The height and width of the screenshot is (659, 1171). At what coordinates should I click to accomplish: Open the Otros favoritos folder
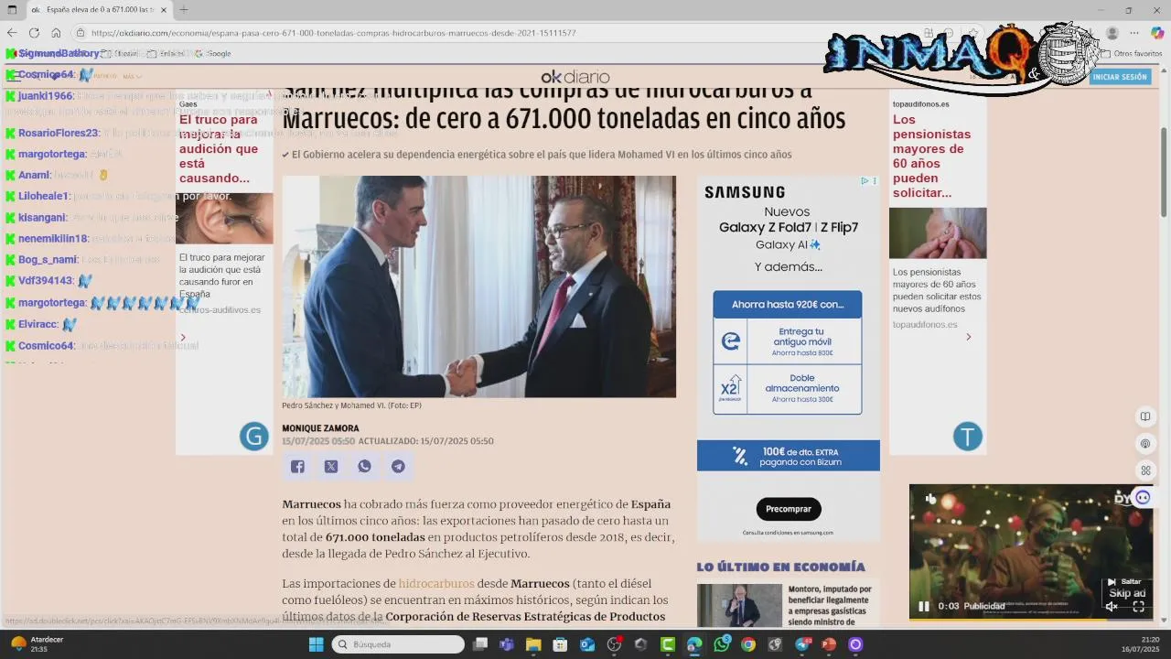click(x=1132, y=54)
